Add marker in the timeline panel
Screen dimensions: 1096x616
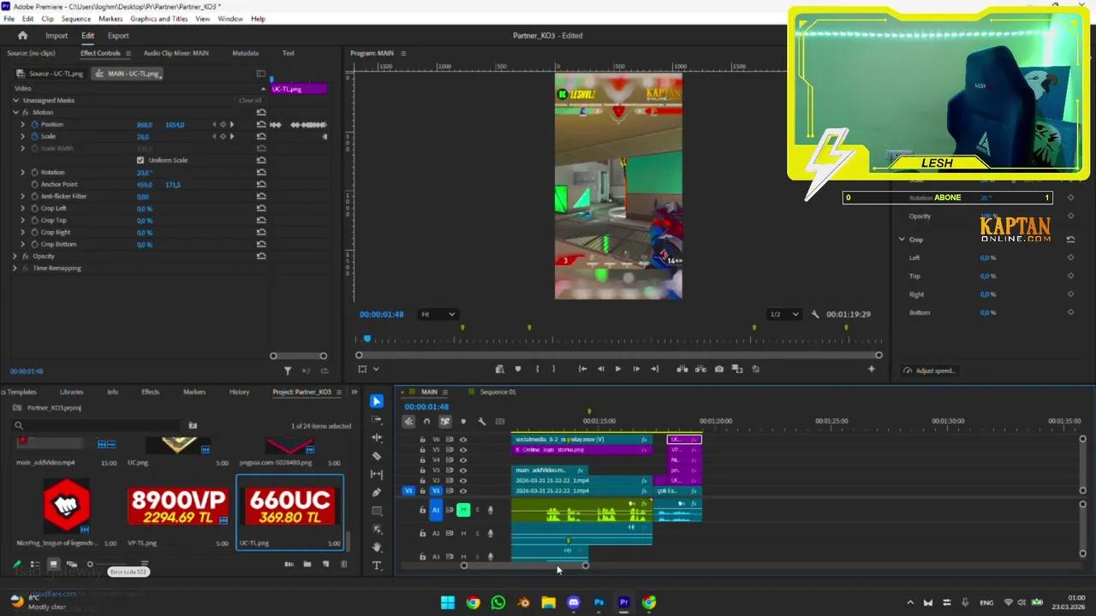[x=463, y=421]
